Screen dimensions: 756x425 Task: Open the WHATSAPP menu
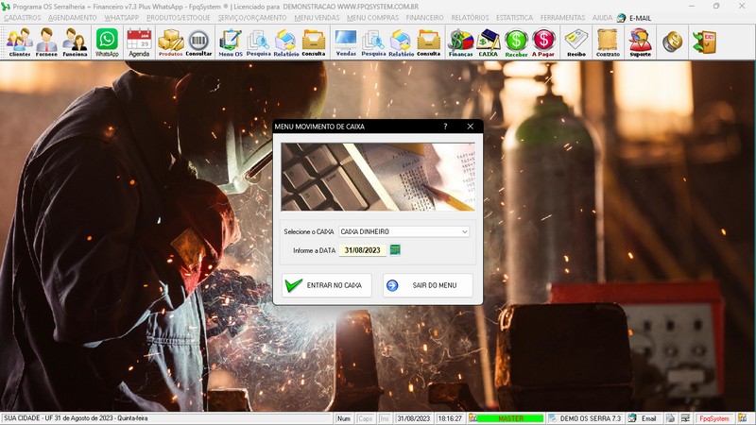[x=122, y=17]
